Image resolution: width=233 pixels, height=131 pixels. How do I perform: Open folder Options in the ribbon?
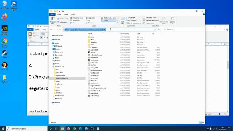(173, 20)
